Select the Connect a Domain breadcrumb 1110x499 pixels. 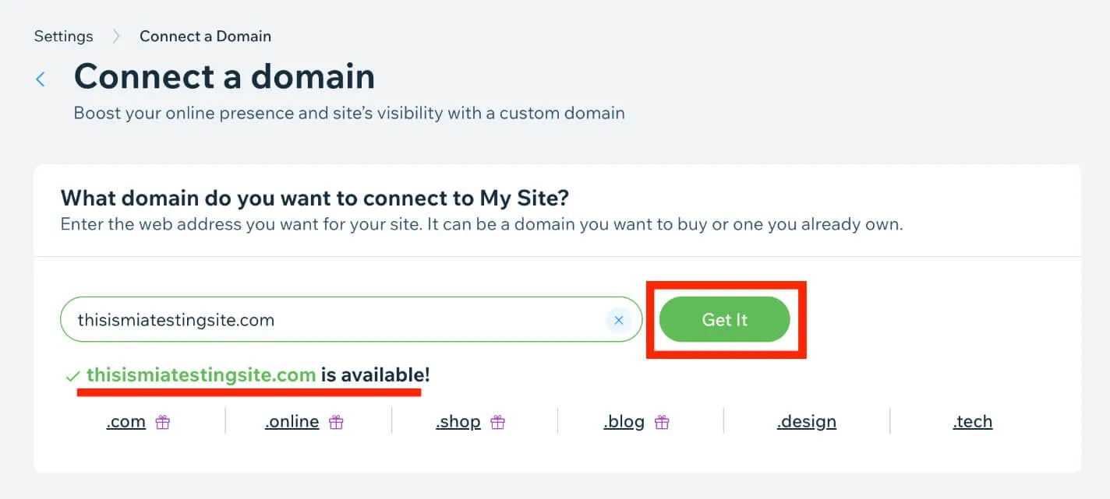(205, 36)
